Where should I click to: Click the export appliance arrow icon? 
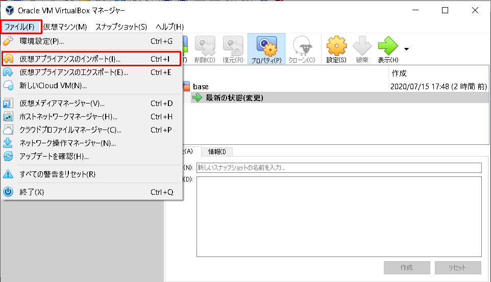(8, 72)
